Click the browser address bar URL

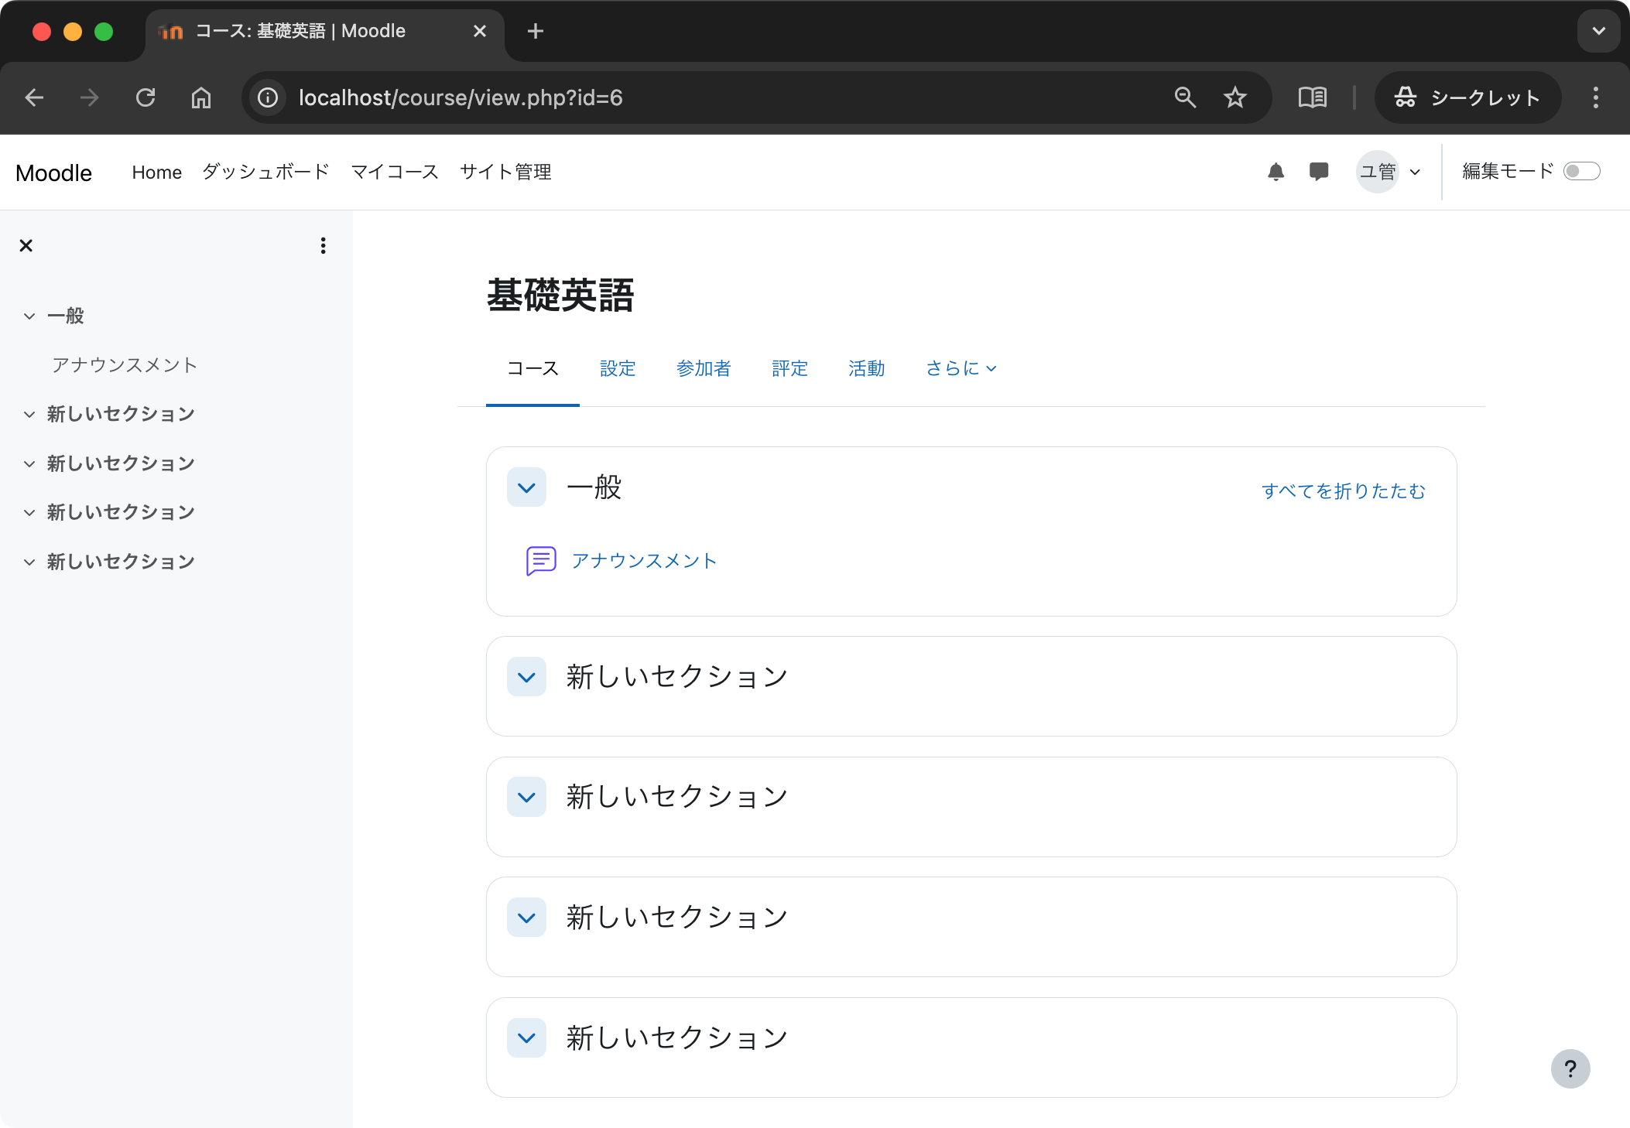[461, 97]
